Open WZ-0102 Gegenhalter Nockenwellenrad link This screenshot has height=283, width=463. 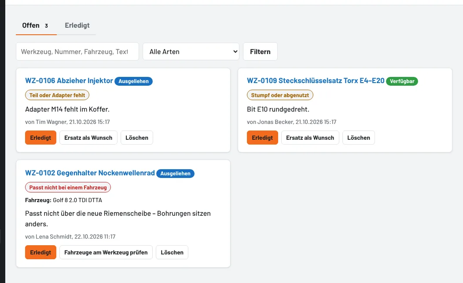[90, 173]
